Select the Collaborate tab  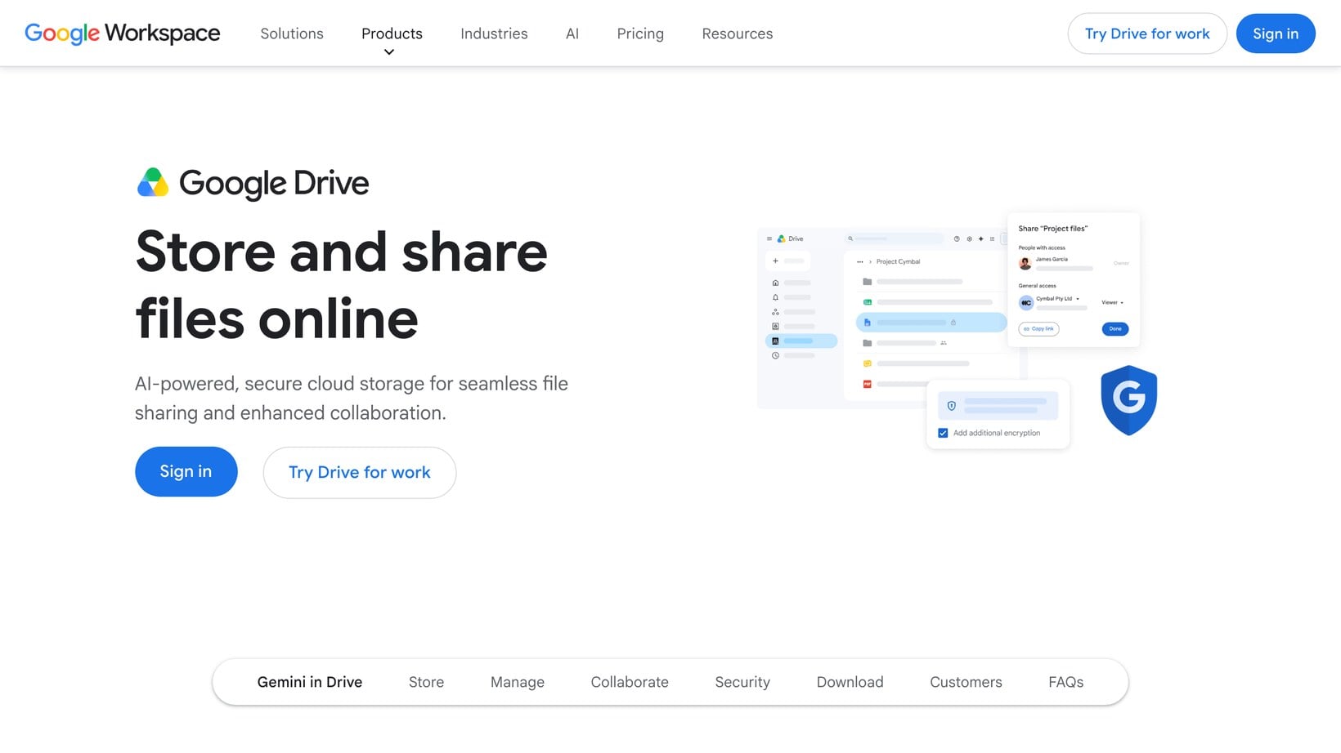click(x=630, y=682)
